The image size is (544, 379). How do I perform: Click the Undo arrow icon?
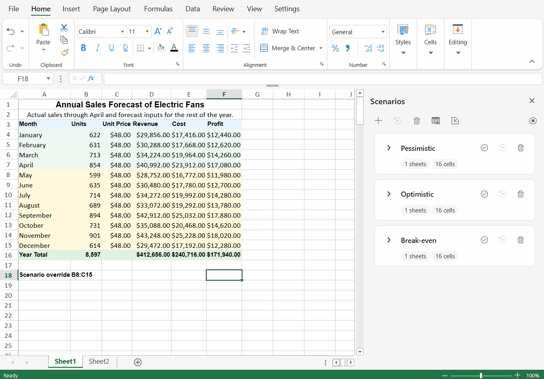point(10,31)
